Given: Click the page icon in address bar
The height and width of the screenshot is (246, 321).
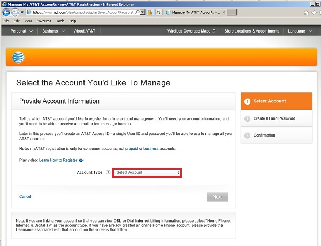Looking at the screenshot, I should click(x=29, y=12).
